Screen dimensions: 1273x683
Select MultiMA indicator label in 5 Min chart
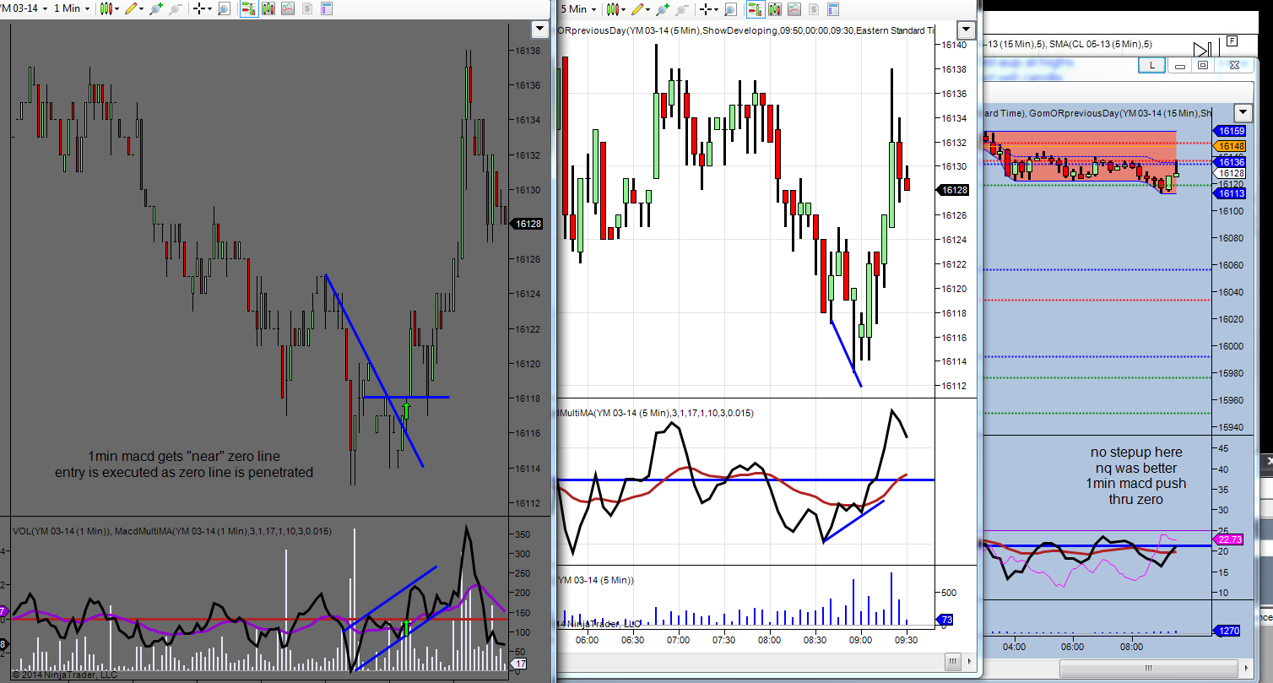click(656, 413)
